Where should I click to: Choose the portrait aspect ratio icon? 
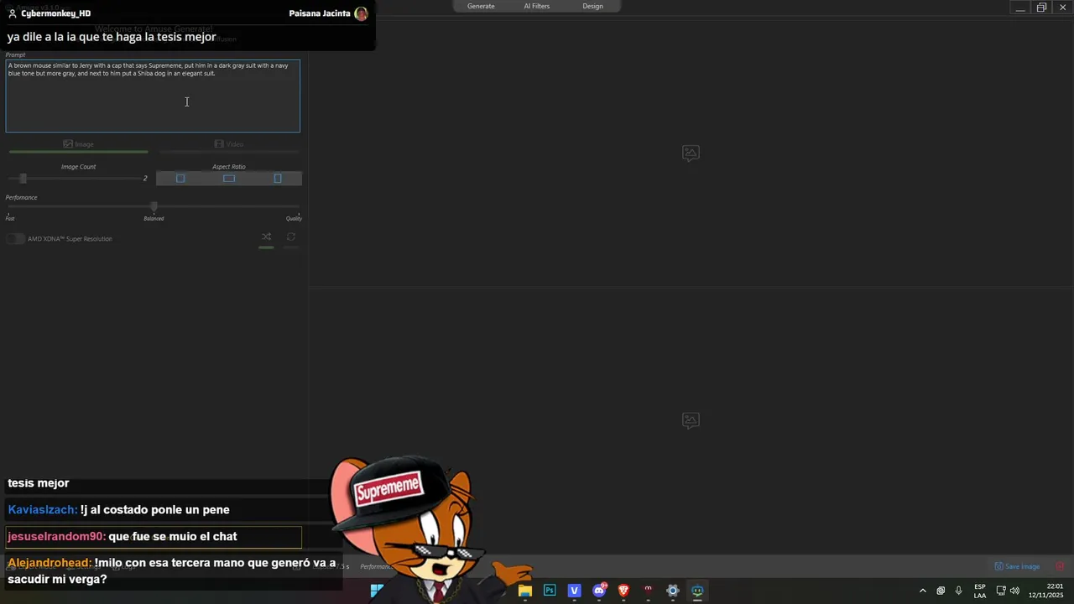pyautogui.click(x=278, y=178)
